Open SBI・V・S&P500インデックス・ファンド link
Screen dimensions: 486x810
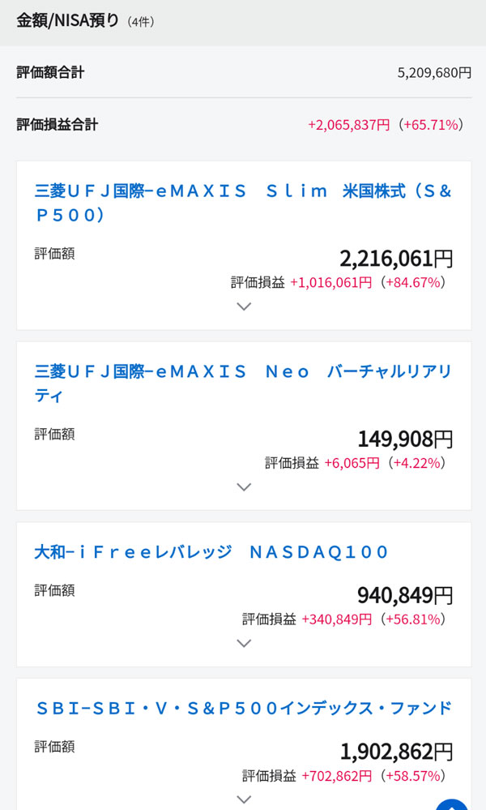coord(244,708)
